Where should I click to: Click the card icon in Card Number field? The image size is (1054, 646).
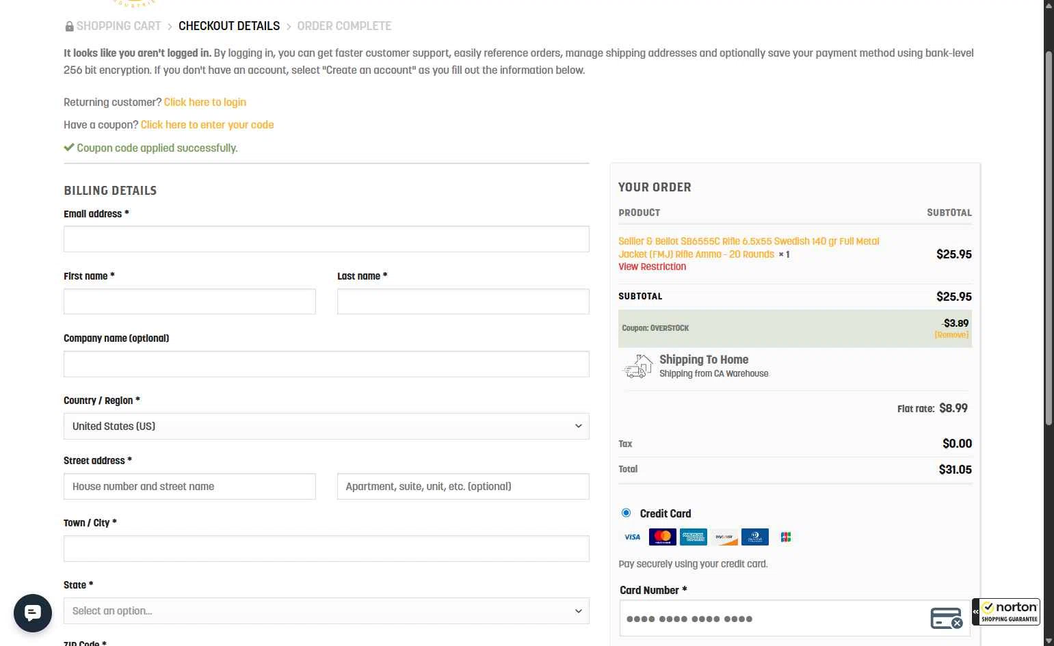(x=947, y=619)
